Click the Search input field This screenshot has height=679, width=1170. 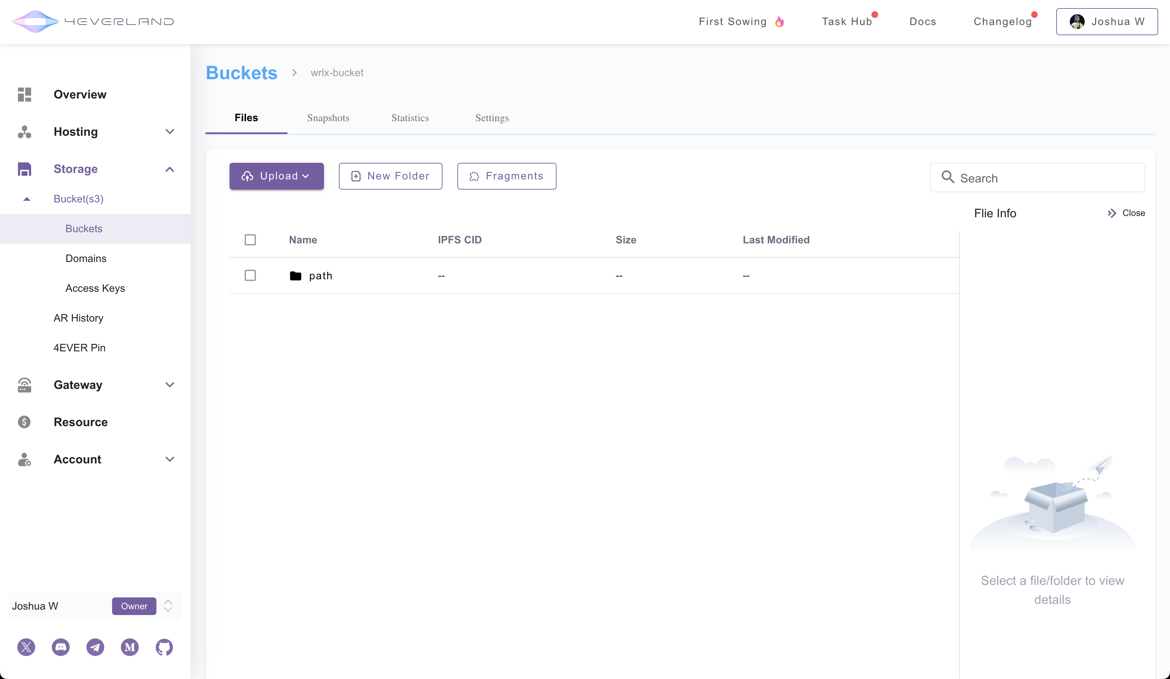coord(1045,178)
